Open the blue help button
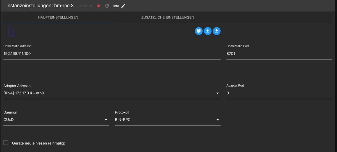 point(199,31)
